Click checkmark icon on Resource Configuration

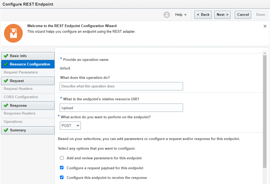(x=6, y=64)
